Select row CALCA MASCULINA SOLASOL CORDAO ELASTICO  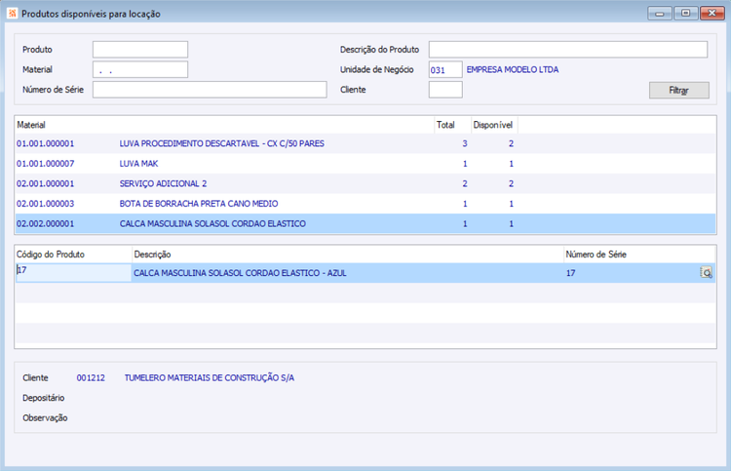(365, 224)
